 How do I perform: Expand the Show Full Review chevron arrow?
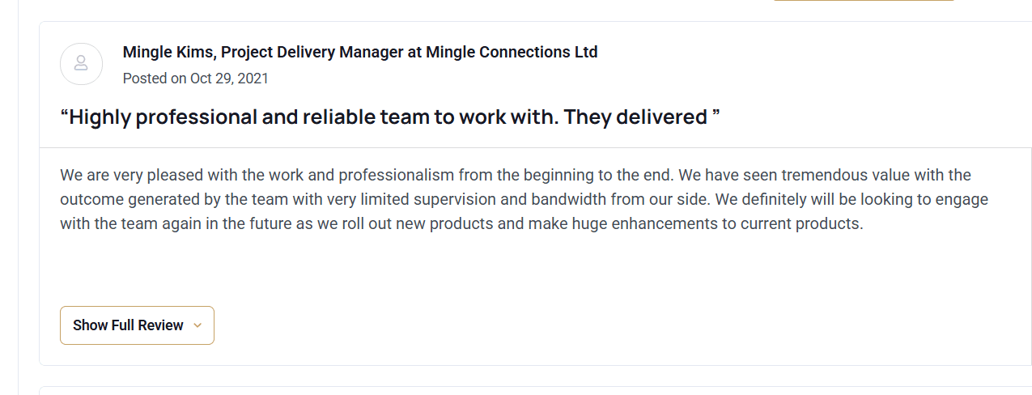[x=197, y=325]
